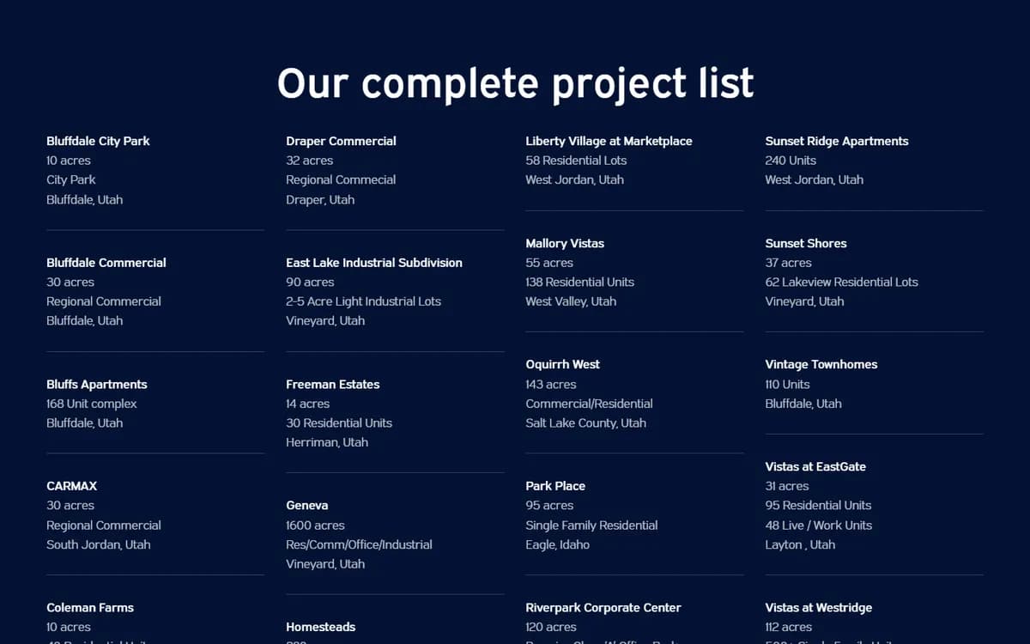This screenshot has width=1030, height=644.
Task: Click 'West Jordan, Utah' under Liberty Village
Action: (x=575, y=179)
